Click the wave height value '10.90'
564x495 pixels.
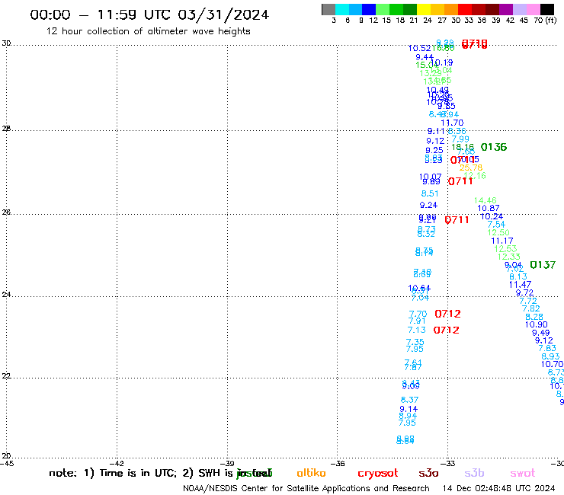pyautogui.click(x=536, y=324)
